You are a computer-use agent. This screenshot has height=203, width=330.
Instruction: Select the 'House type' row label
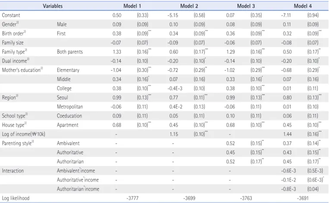pyautogui.click(x=14, y=125)
